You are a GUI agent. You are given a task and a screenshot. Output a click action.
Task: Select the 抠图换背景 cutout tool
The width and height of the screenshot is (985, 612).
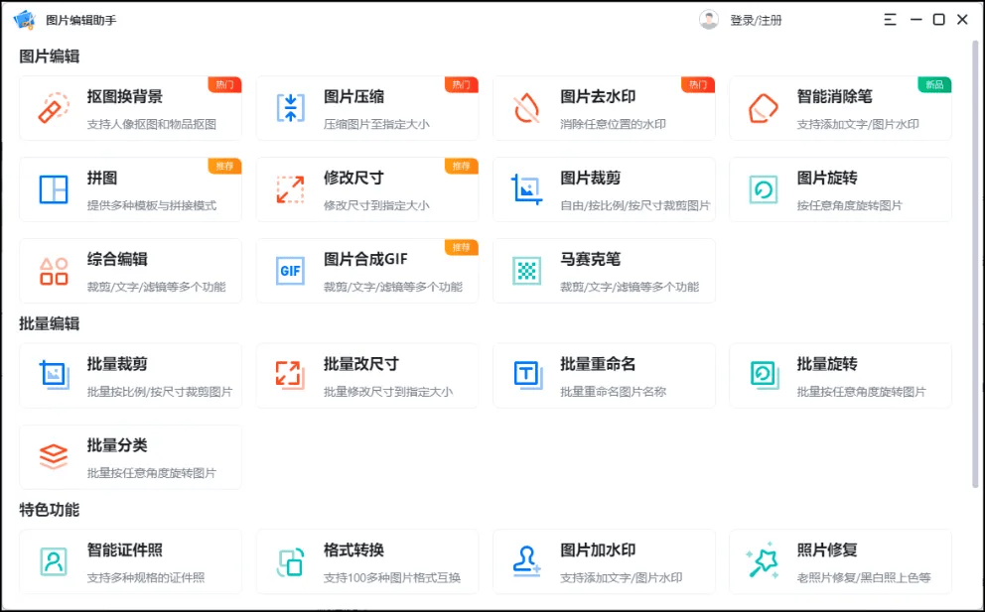point(130,106)
